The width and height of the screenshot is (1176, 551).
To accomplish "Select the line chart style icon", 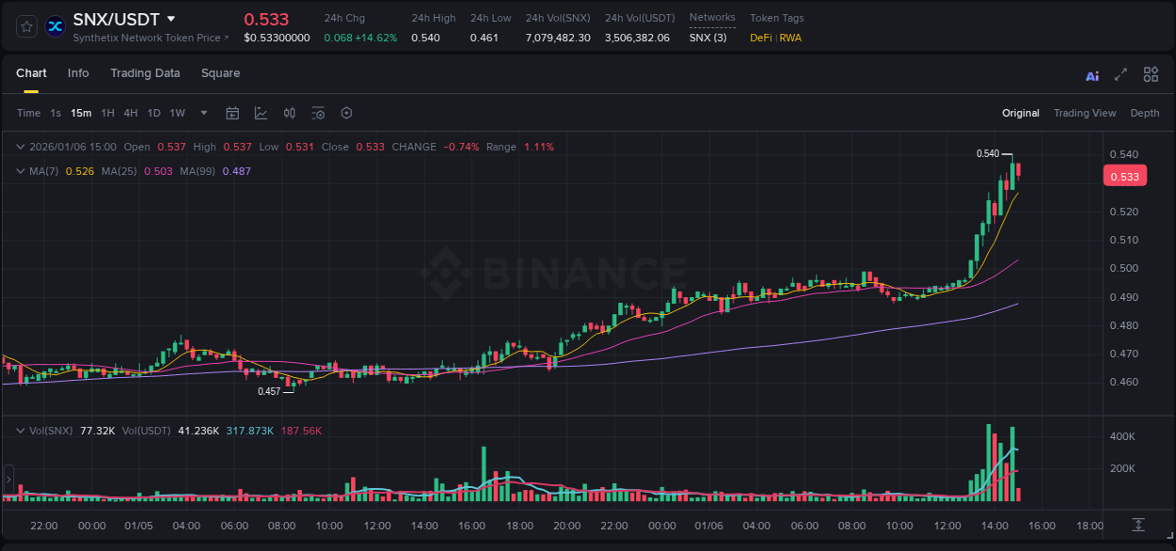I will pos(260,113).
